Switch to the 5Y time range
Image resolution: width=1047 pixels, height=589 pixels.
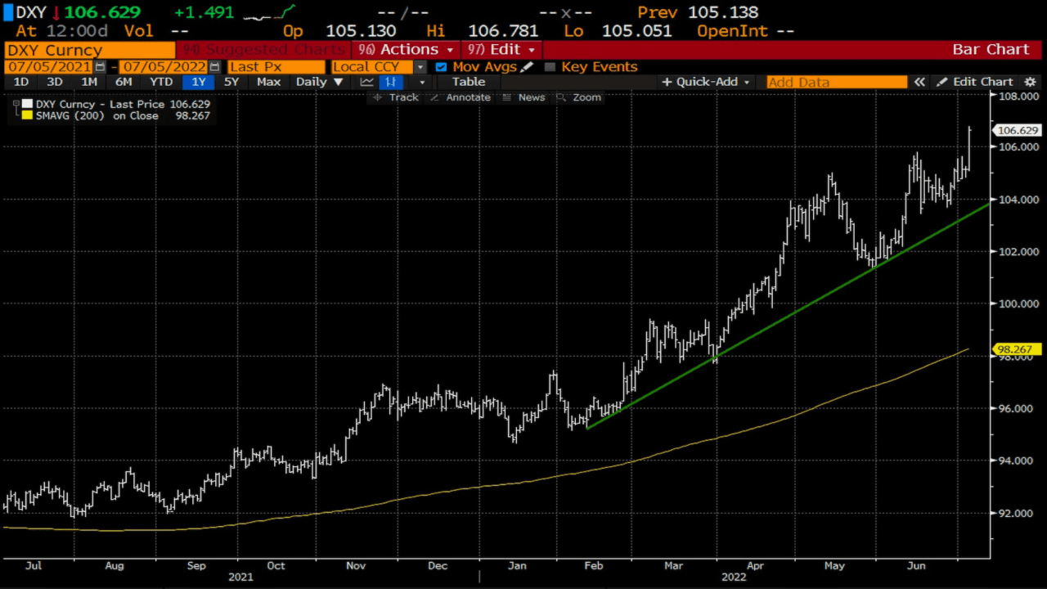pyautogui.click(x=231, y=82)
